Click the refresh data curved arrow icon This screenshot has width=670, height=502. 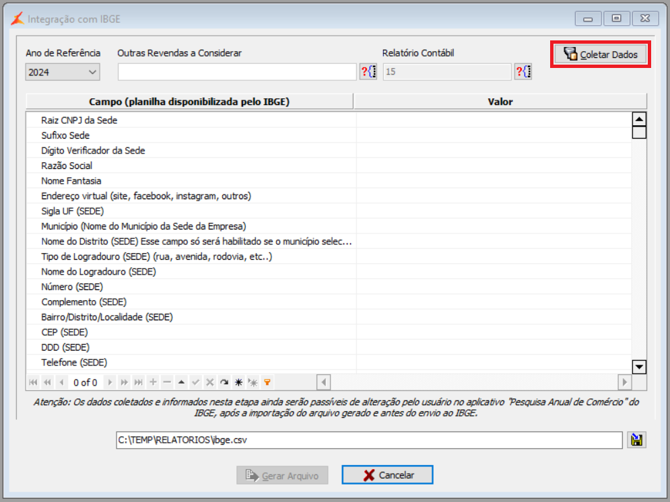(x=224, y=382)
